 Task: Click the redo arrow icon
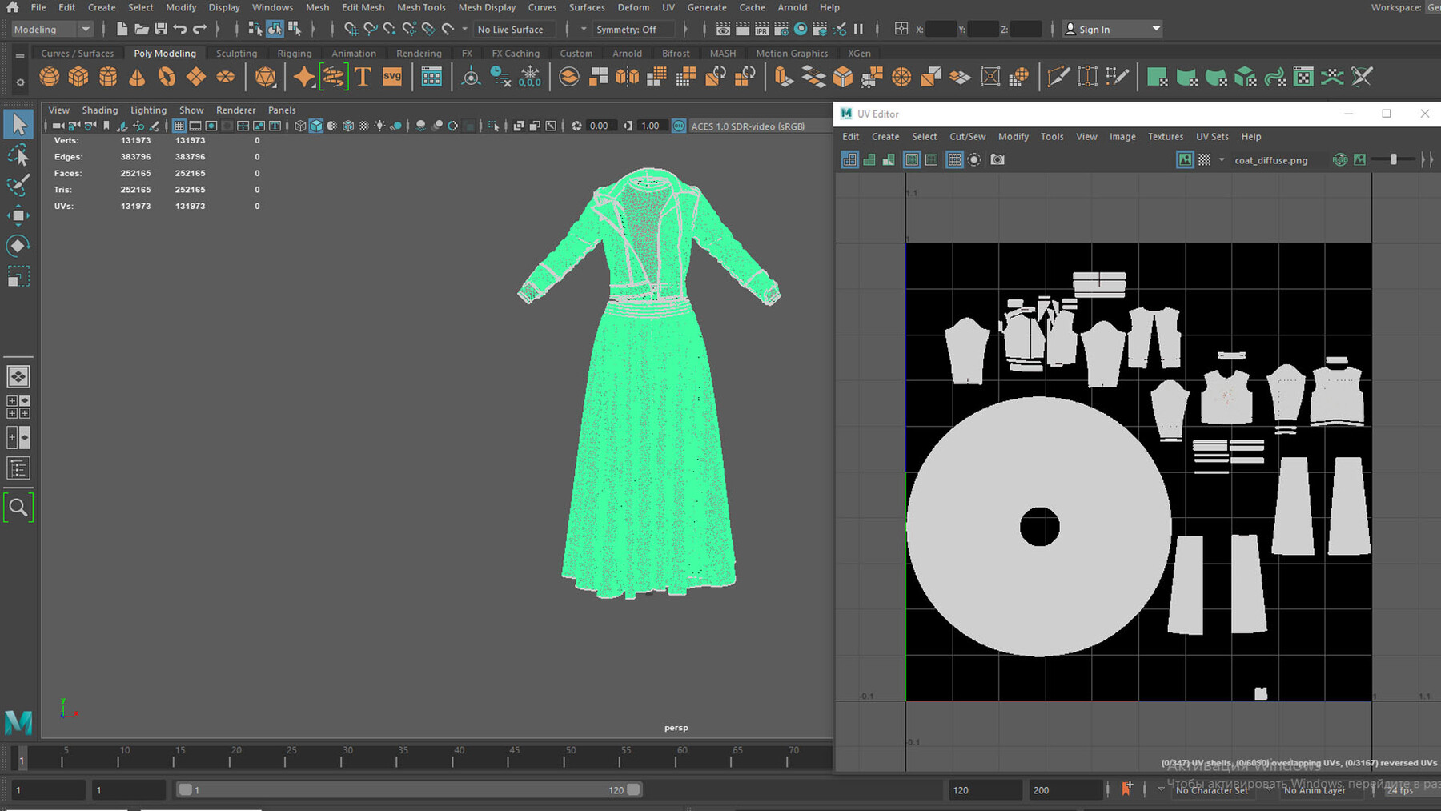(x=200, y=29)
